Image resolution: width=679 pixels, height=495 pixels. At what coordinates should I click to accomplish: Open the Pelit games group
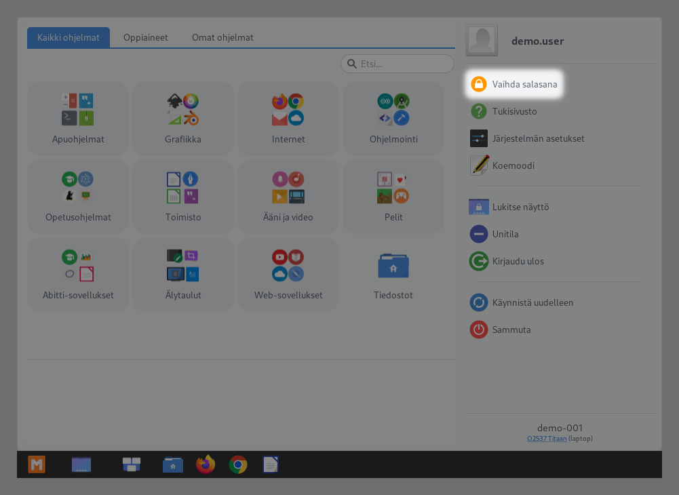[x=393, y=197]
